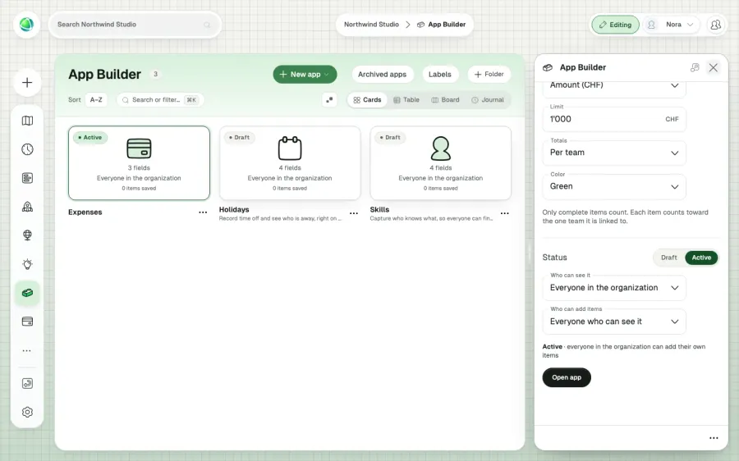Click the Open app button
The width and height of the screenshot is (739, 461).
click(567, 377)
